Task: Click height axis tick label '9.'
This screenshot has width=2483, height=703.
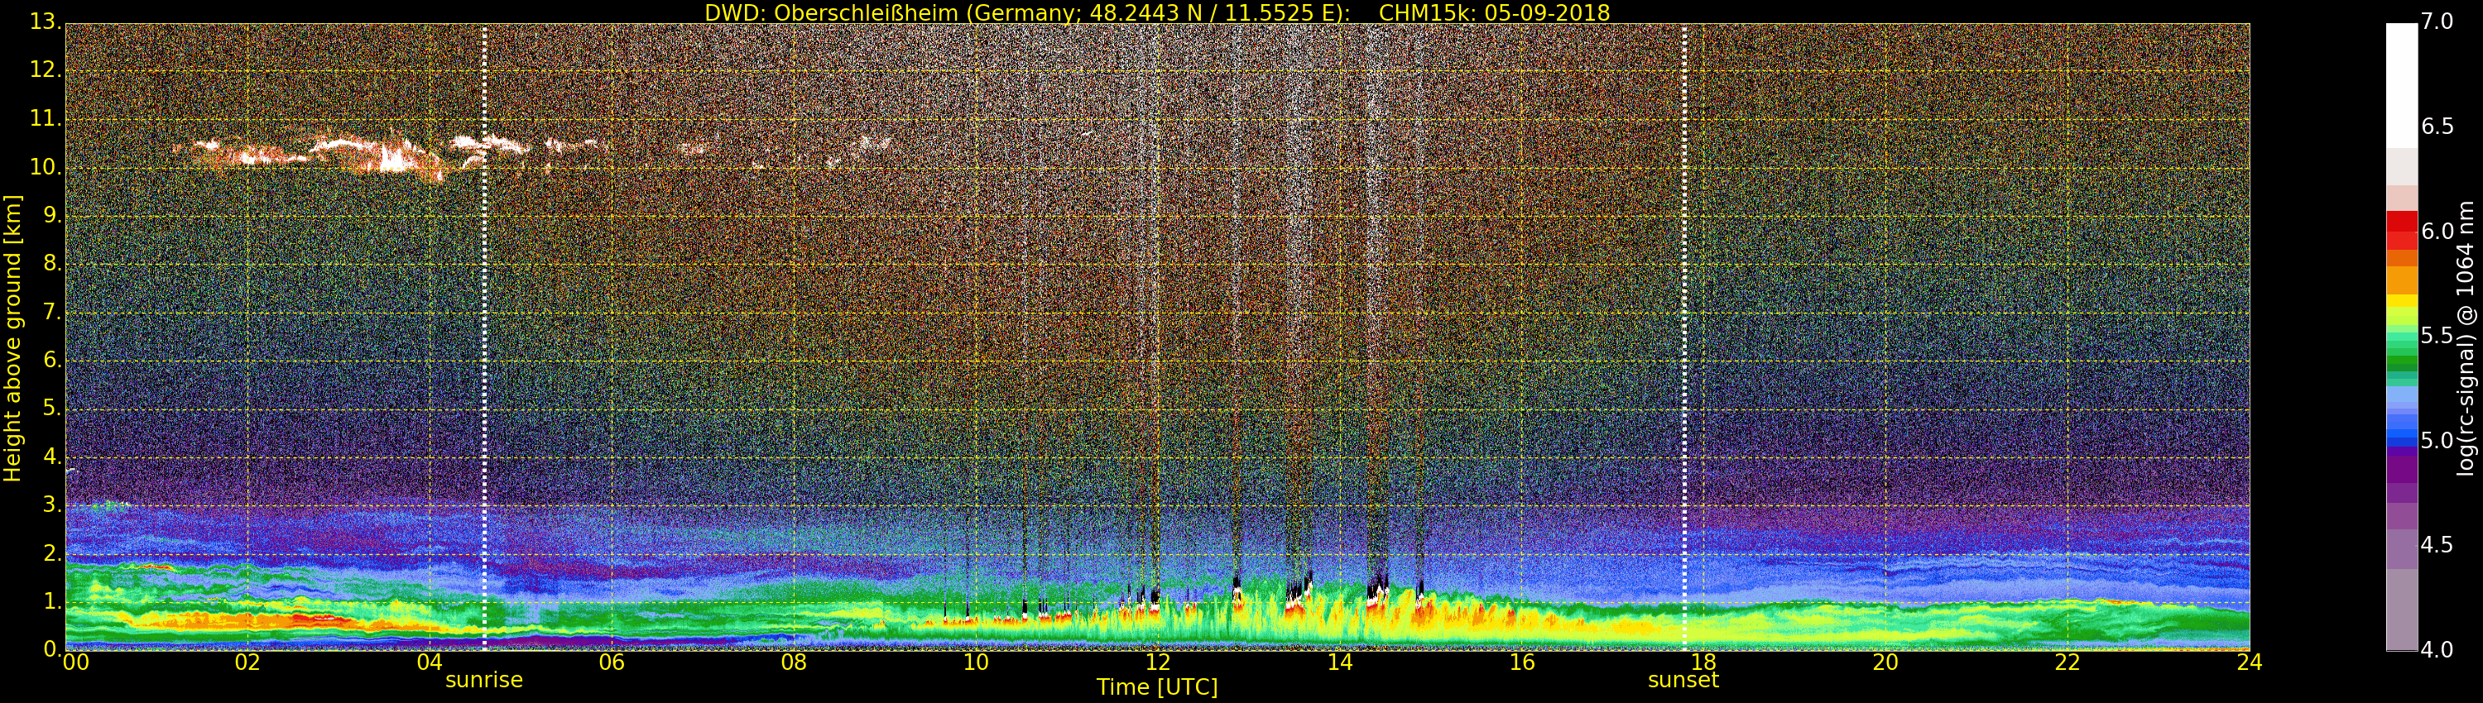Action: 52,215
